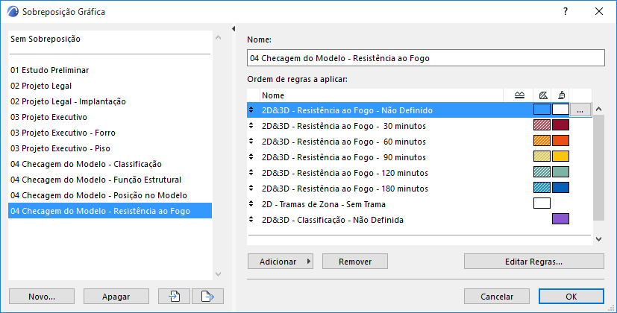Click the orange surface swatch for 60 minutos
This screenshot has width=617, height=313.
coord(560,141)
